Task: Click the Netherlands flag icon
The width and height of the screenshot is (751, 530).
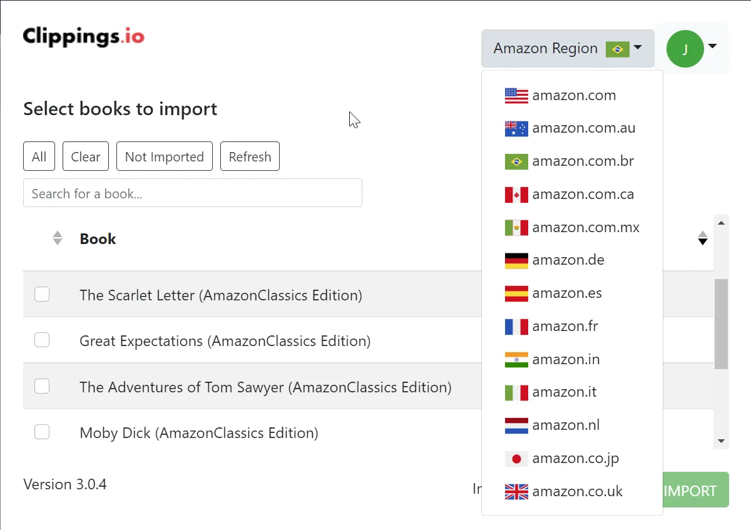Action: pos(516,426)
